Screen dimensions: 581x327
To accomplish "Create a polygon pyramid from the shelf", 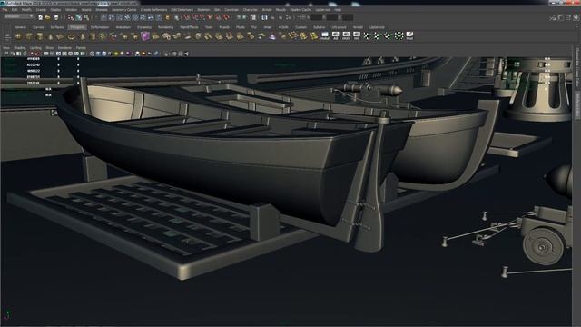I will pos(83,36).
